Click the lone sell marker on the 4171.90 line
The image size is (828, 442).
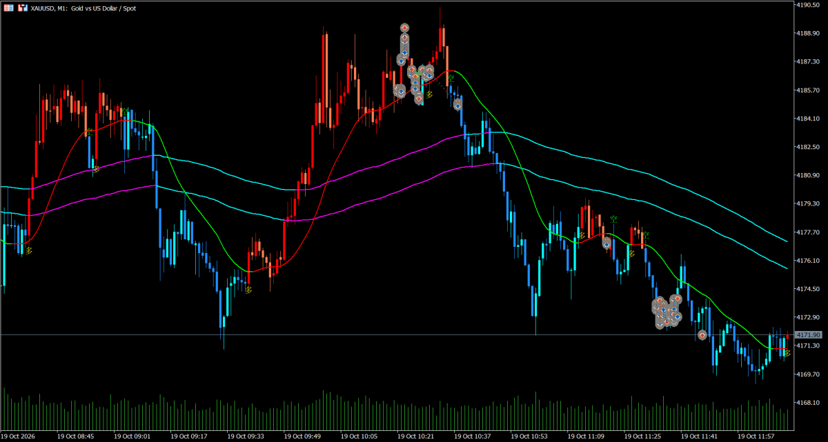pos(702,335)
